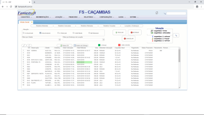Image resolution: width=204 pixels, height=115 pixels.
Task: Click the Fantastsoft logo
Action: 27,13
